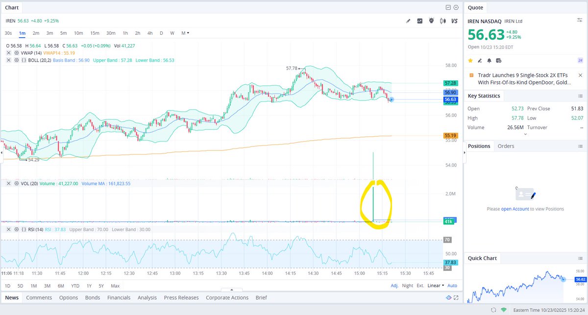Click the chart layout icon in header
The width and height of the screenshot is (588, 315).
[448, 7]
